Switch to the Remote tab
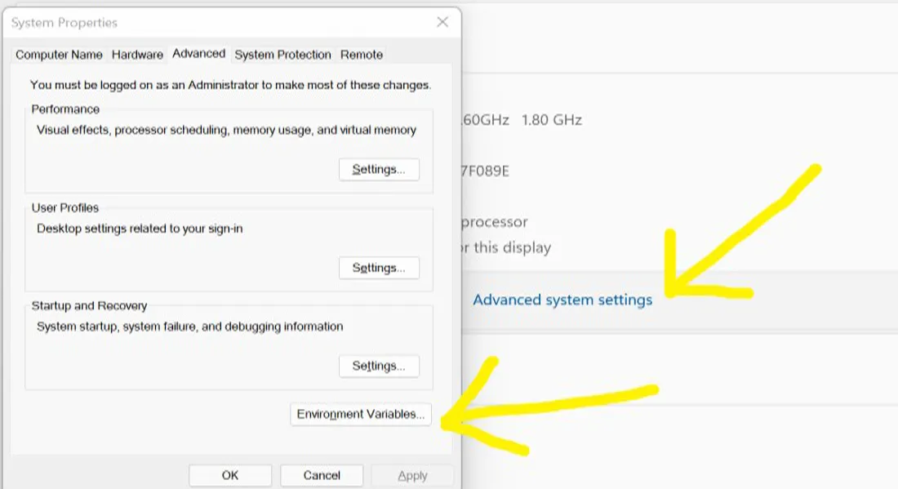 [362, 55]
